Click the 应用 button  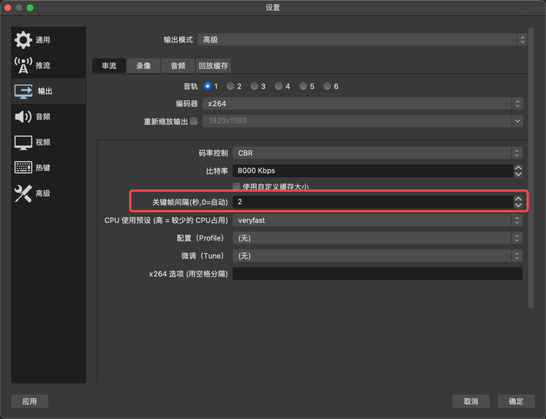pos(30,401)
